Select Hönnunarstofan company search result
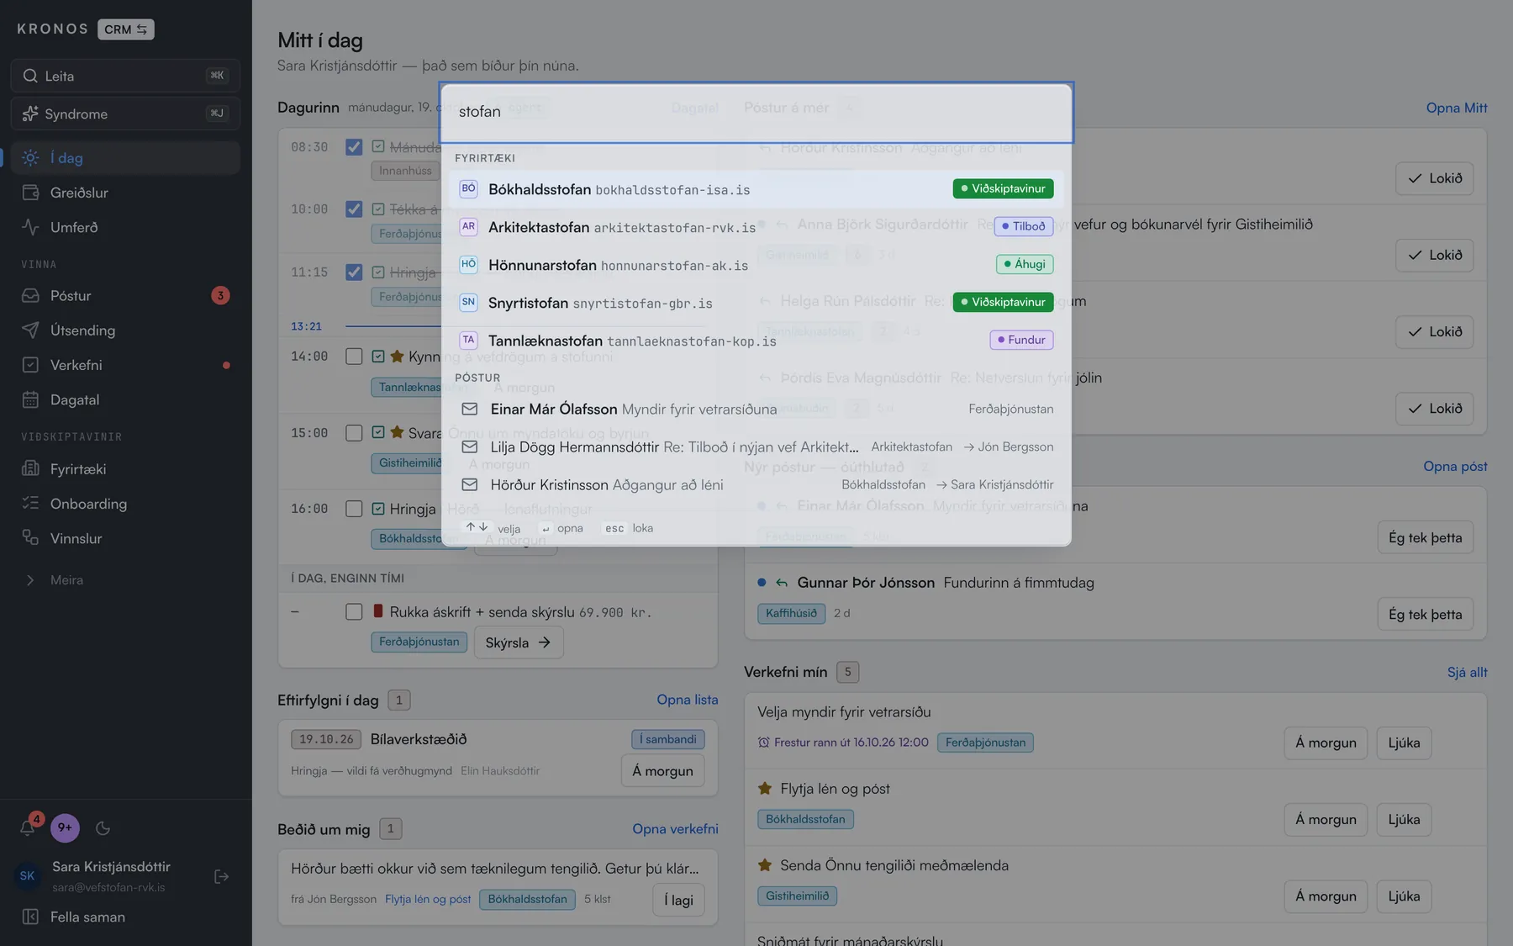The width and height of the screenshot is (1513, 946). click(x=756, y=265)
